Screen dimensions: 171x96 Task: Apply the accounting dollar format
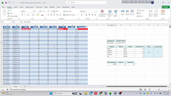[81, 15]
